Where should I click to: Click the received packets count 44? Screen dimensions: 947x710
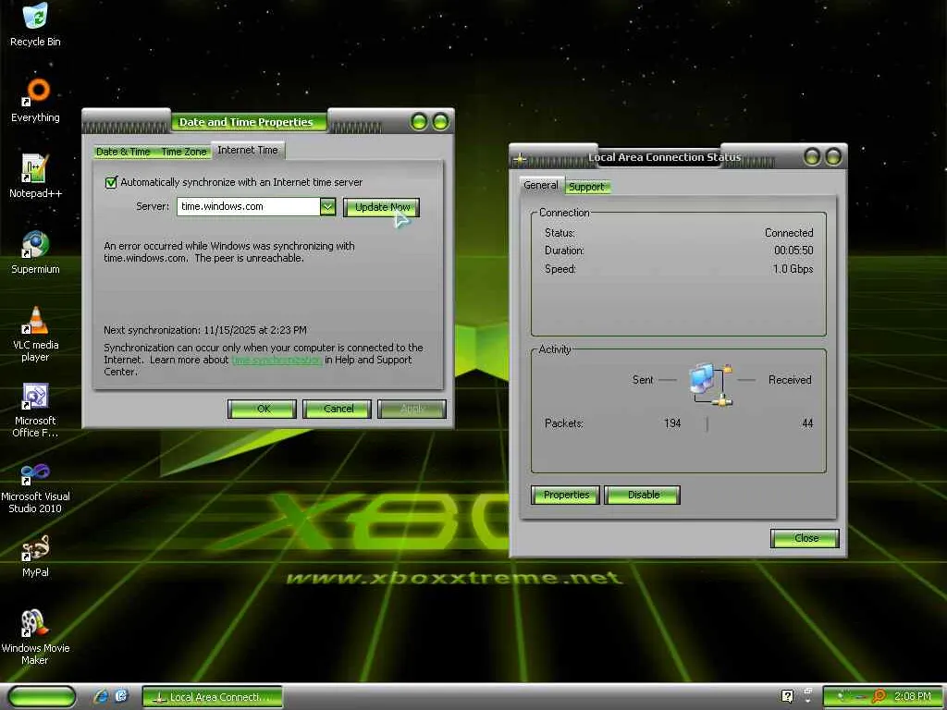point(807,423)
